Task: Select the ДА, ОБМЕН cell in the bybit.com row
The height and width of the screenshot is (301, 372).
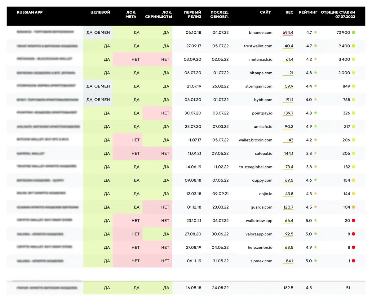Action: pos(98,100)
